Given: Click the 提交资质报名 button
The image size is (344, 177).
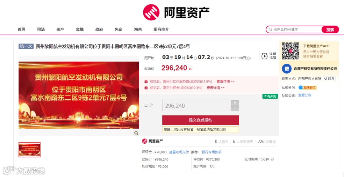Looking at the screenshot, I should click(201, 120).
